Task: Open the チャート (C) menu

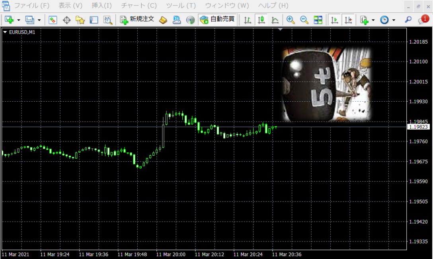Action: [x=139, y=6]
